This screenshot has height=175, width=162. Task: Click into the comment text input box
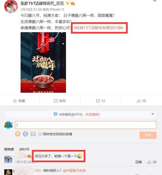[86, 125]
